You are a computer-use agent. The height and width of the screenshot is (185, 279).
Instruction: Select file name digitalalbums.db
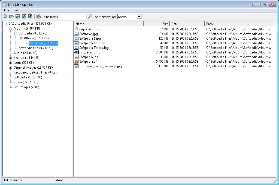91,29
